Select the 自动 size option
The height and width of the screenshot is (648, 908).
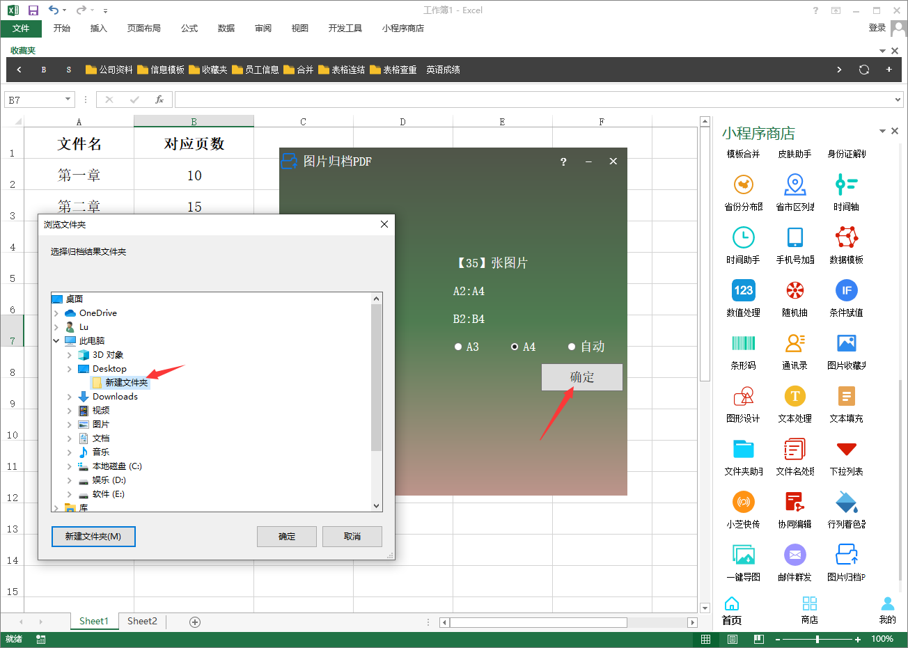pos(586,347)
